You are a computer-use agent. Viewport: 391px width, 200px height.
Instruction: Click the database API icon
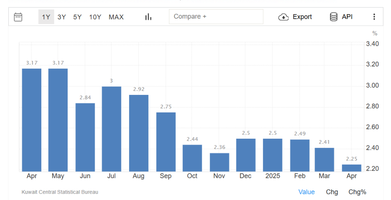point(333,17)
